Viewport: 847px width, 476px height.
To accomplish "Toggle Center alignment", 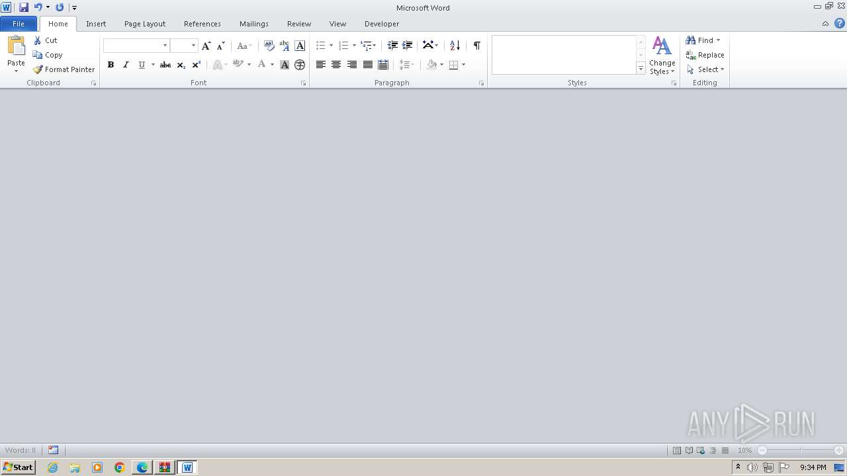I will (x=336, y=65).
